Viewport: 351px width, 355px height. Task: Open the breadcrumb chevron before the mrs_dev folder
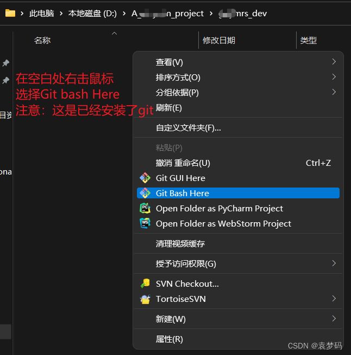pyautogui.click(x=211, y=14)
